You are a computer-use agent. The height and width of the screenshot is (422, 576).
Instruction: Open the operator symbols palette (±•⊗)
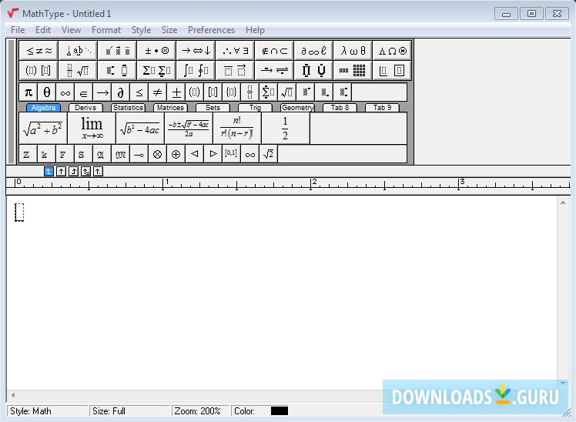156,51
